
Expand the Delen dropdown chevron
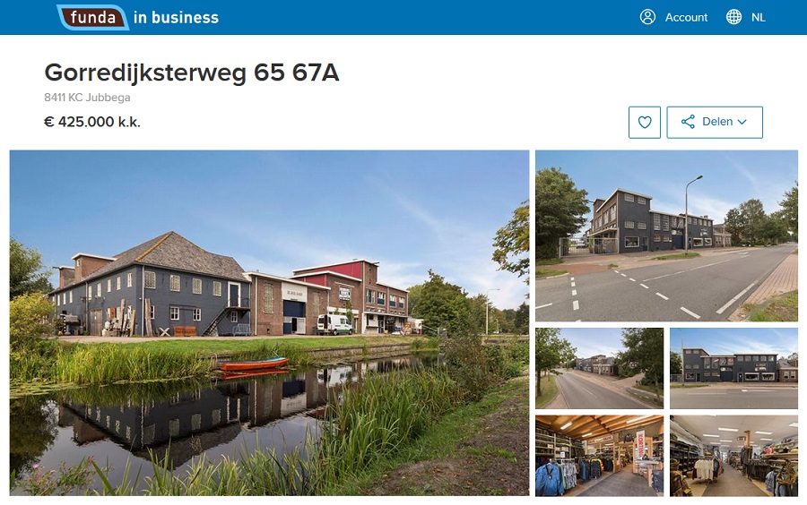pos(742,123)
